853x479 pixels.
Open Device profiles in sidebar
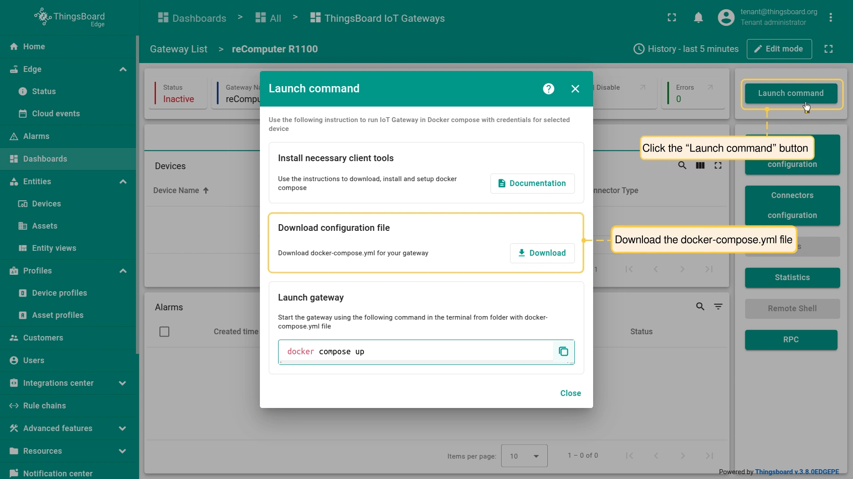pos(59,293)
